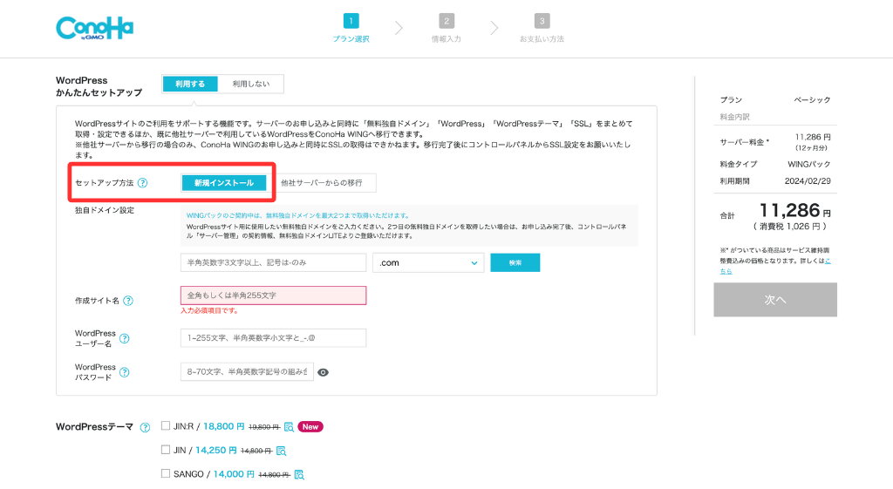
Task: Click the 14,000 円 SANGO price
Action: point(234,474)
